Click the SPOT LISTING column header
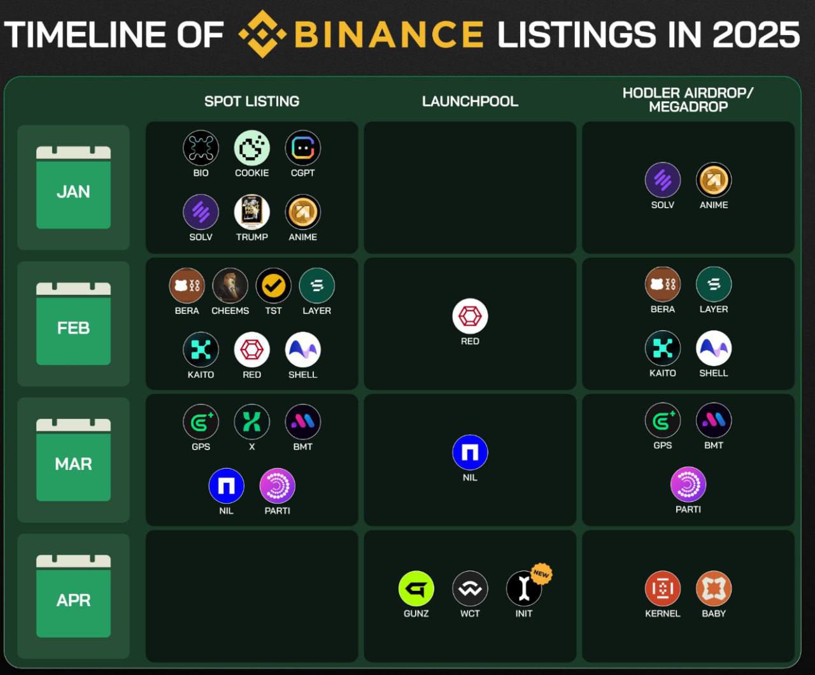The height and width of the screenshot is (675, 815). (x=252, y=101)
